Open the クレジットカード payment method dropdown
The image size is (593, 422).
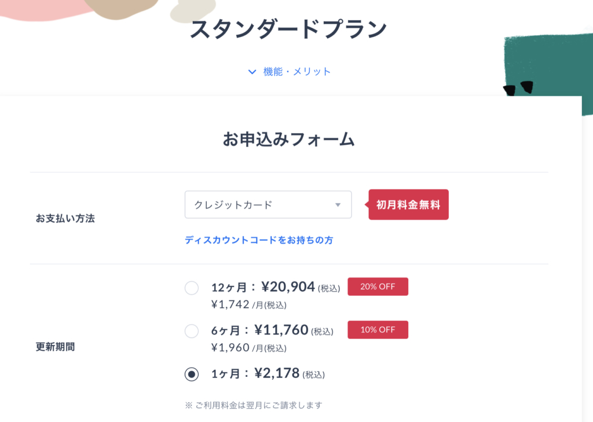268,204
